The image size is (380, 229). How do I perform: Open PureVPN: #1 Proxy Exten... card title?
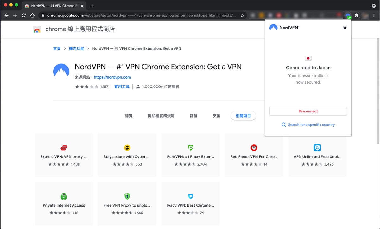pos(191,157)
